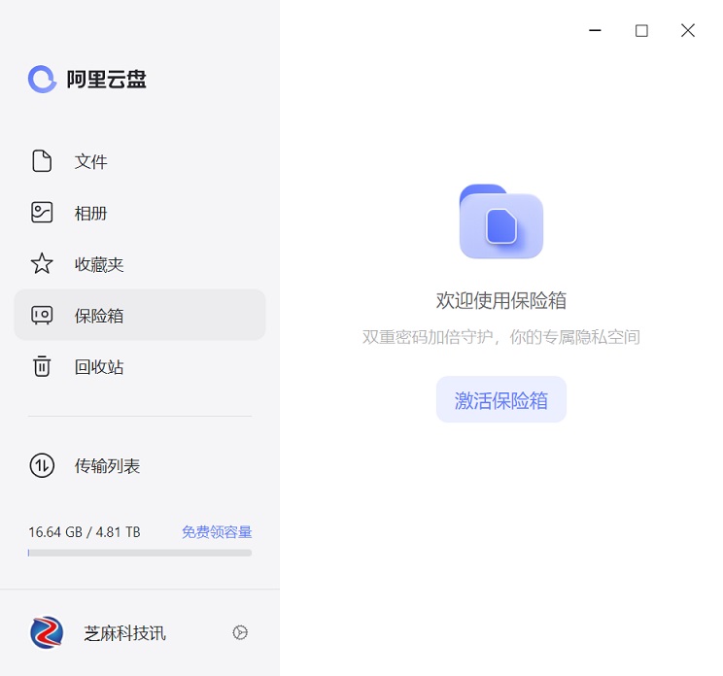This screenshot has height=676, width=723.
Task: Switch to the 收藏夹 menu label
Action: [99, 264]
